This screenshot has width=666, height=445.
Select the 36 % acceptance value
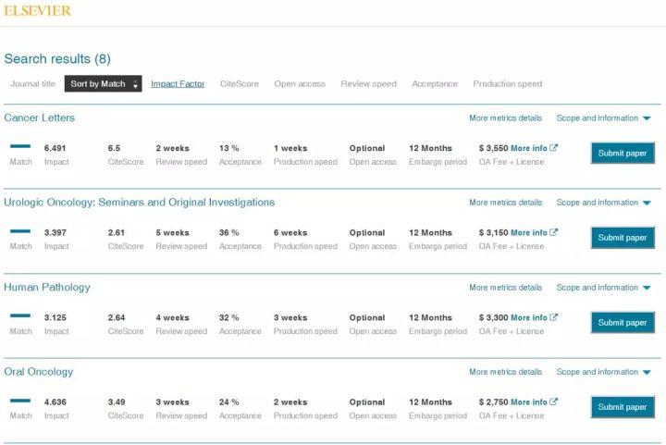pos(229,233)
